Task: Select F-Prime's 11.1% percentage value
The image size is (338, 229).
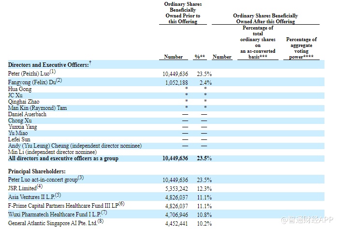Action: point(205,206)
